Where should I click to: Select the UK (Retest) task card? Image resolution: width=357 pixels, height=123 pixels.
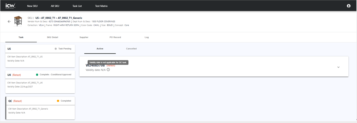40,82
